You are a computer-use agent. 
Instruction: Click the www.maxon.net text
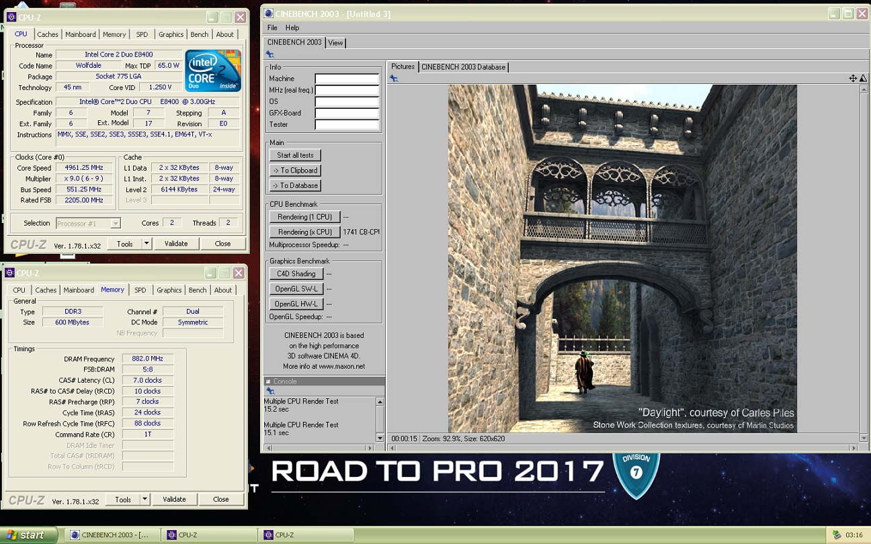click(342, 367)
